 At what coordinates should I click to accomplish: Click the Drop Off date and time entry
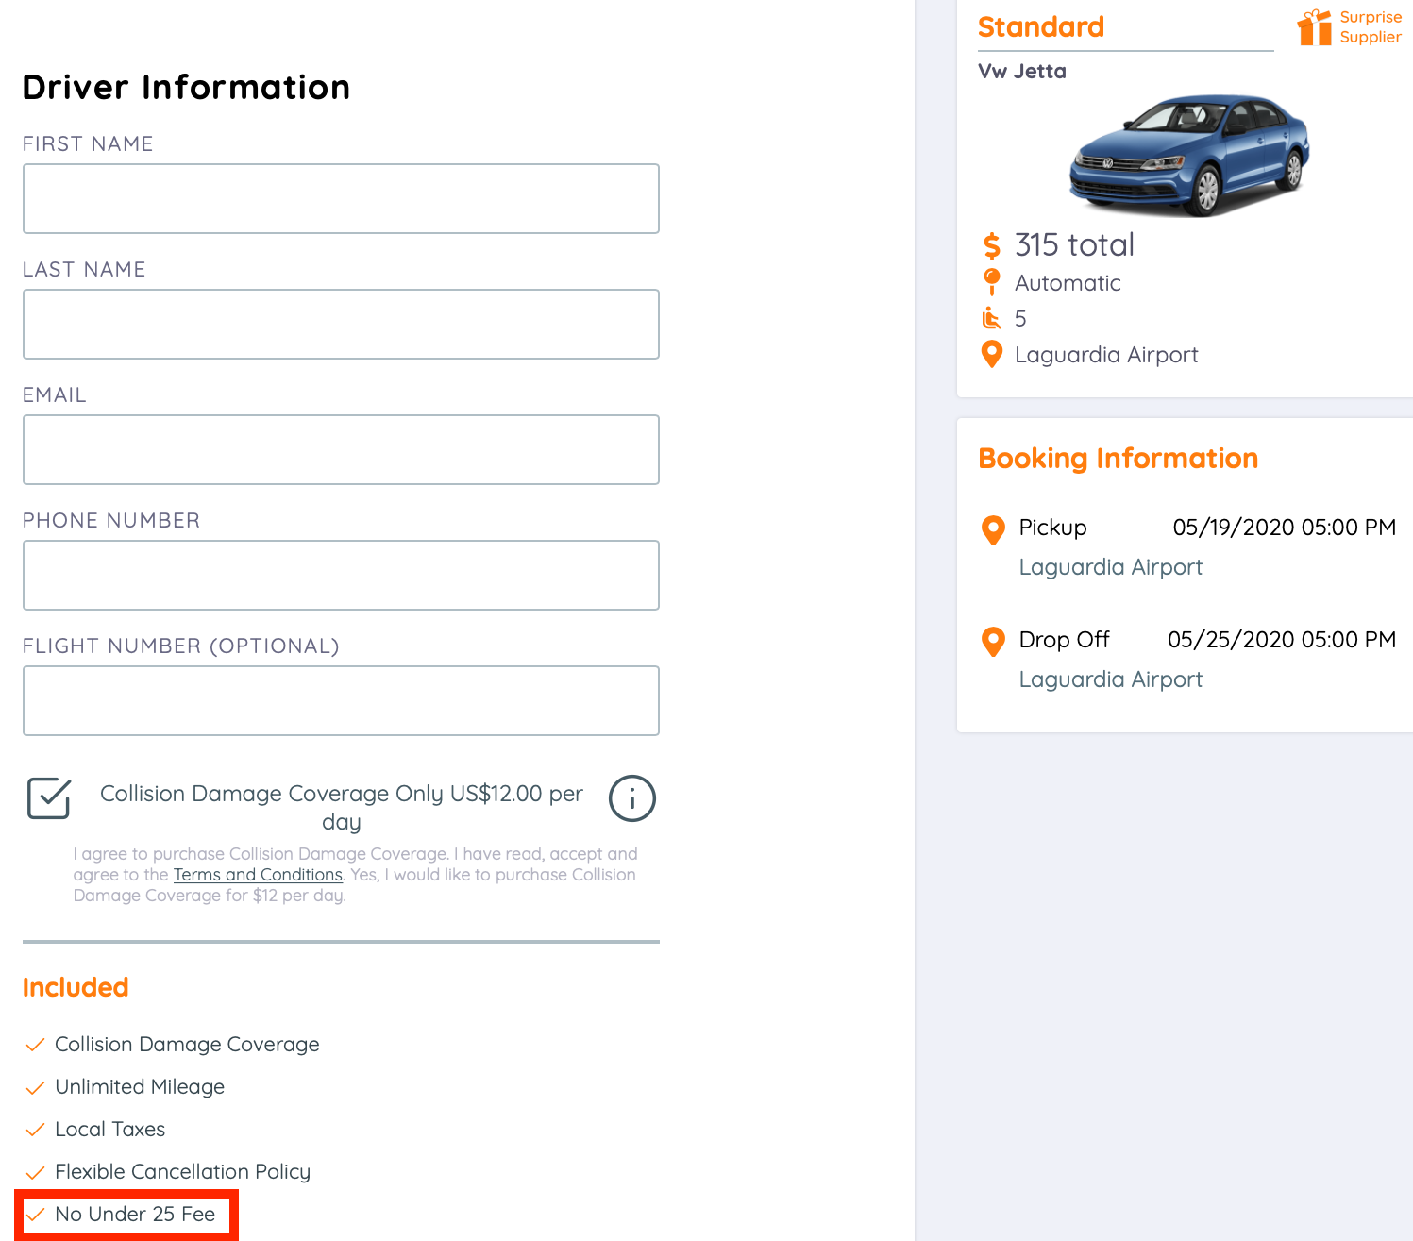click(1281, 640)
